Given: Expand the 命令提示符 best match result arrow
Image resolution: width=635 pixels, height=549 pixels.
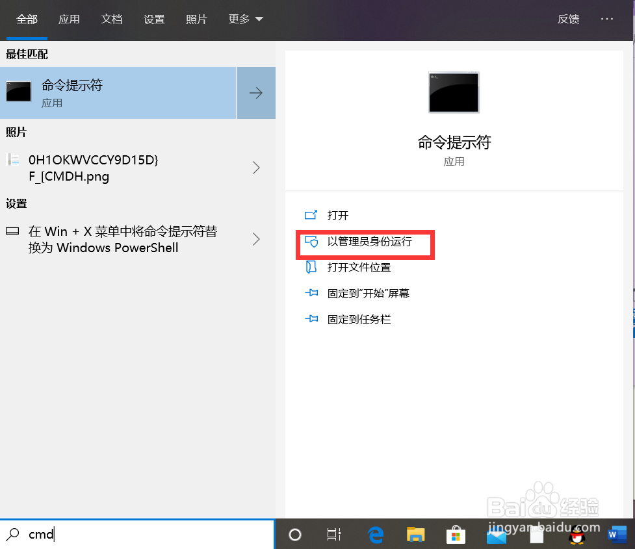Looking at the screenshot, I should [x=255, y=92].
